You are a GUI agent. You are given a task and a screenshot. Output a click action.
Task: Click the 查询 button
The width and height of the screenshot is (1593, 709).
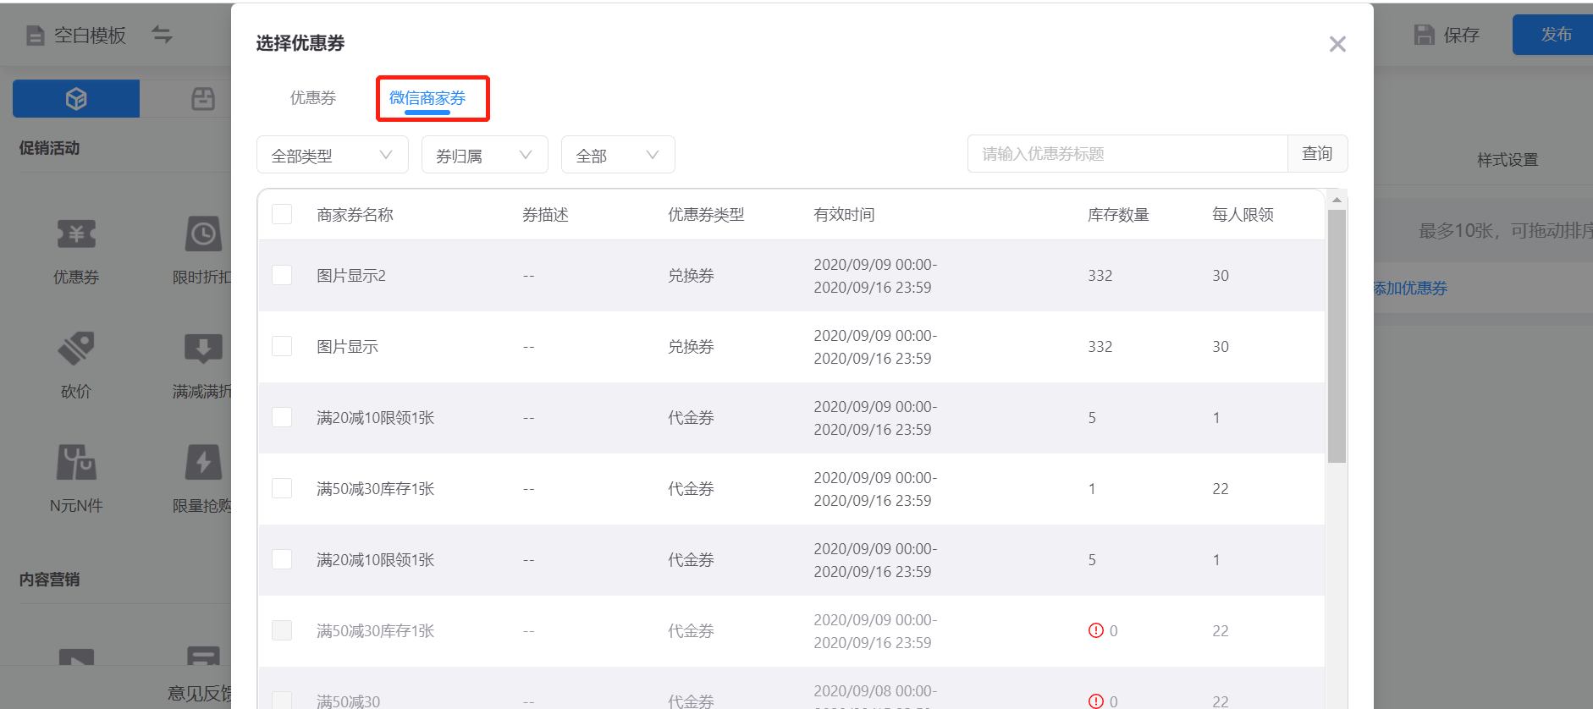[x=1317, y=154]
